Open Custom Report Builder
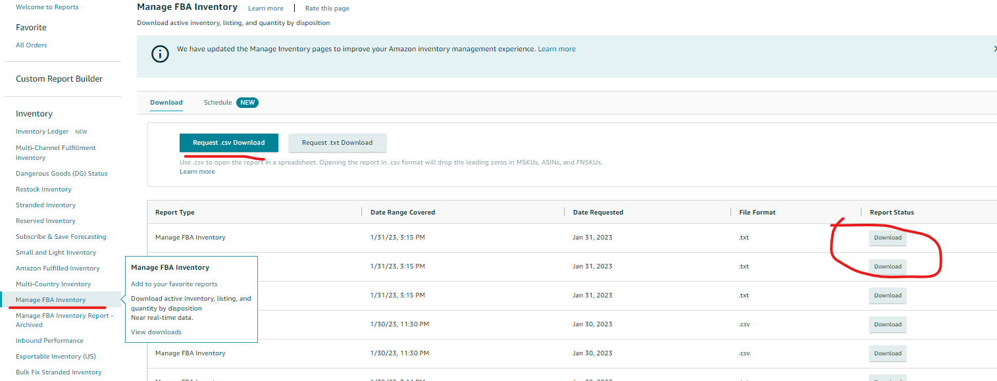The image size is (997, 381). (59, 79)
